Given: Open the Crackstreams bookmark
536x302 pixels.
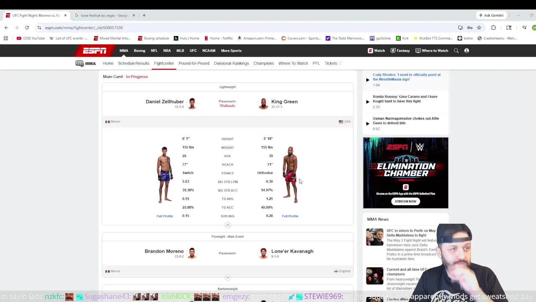Looking at the screenshot, I should tap(497, 38).
